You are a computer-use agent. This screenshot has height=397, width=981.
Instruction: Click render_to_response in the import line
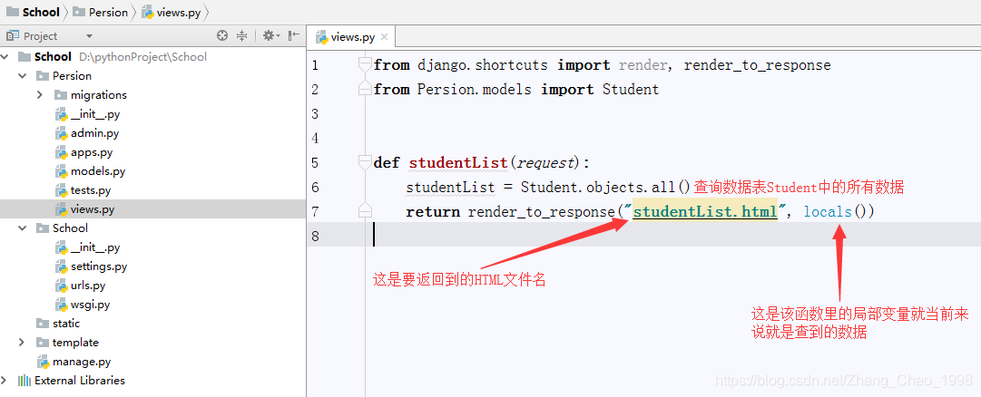click(757, 65)
